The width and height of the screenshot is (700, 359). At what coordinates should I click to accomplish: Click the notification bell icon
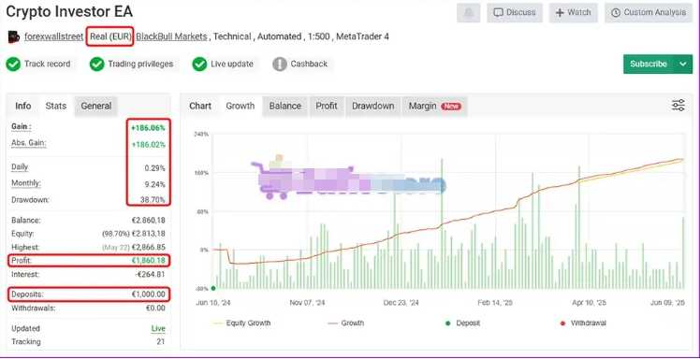[x=468, y=12]
